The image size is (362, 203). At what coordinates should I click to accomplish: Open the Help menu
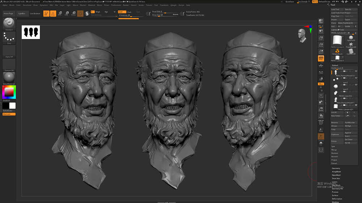point(188,5)
